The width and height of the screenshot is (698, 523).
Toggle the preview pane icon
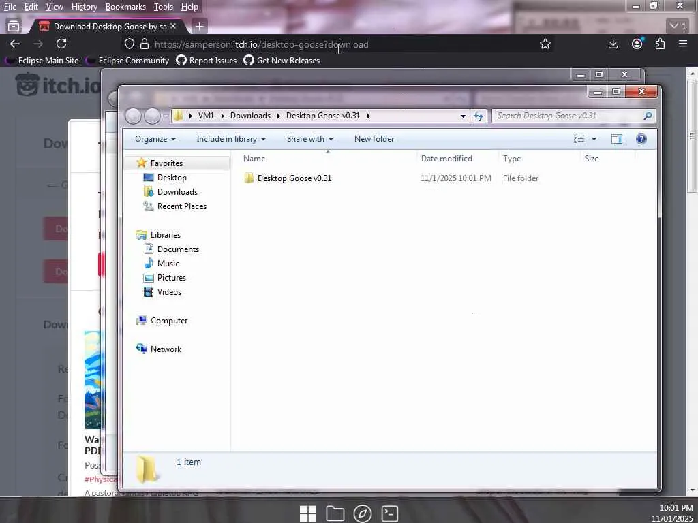[x=616, y=139]
